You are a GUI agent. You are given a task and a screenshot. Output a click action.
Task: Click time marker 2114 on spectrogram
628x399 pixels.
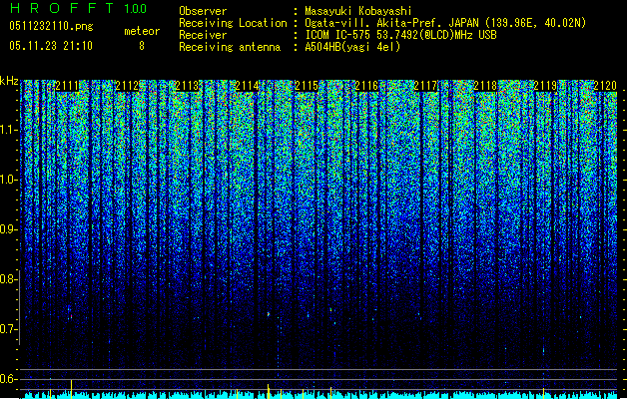point(247,86)
